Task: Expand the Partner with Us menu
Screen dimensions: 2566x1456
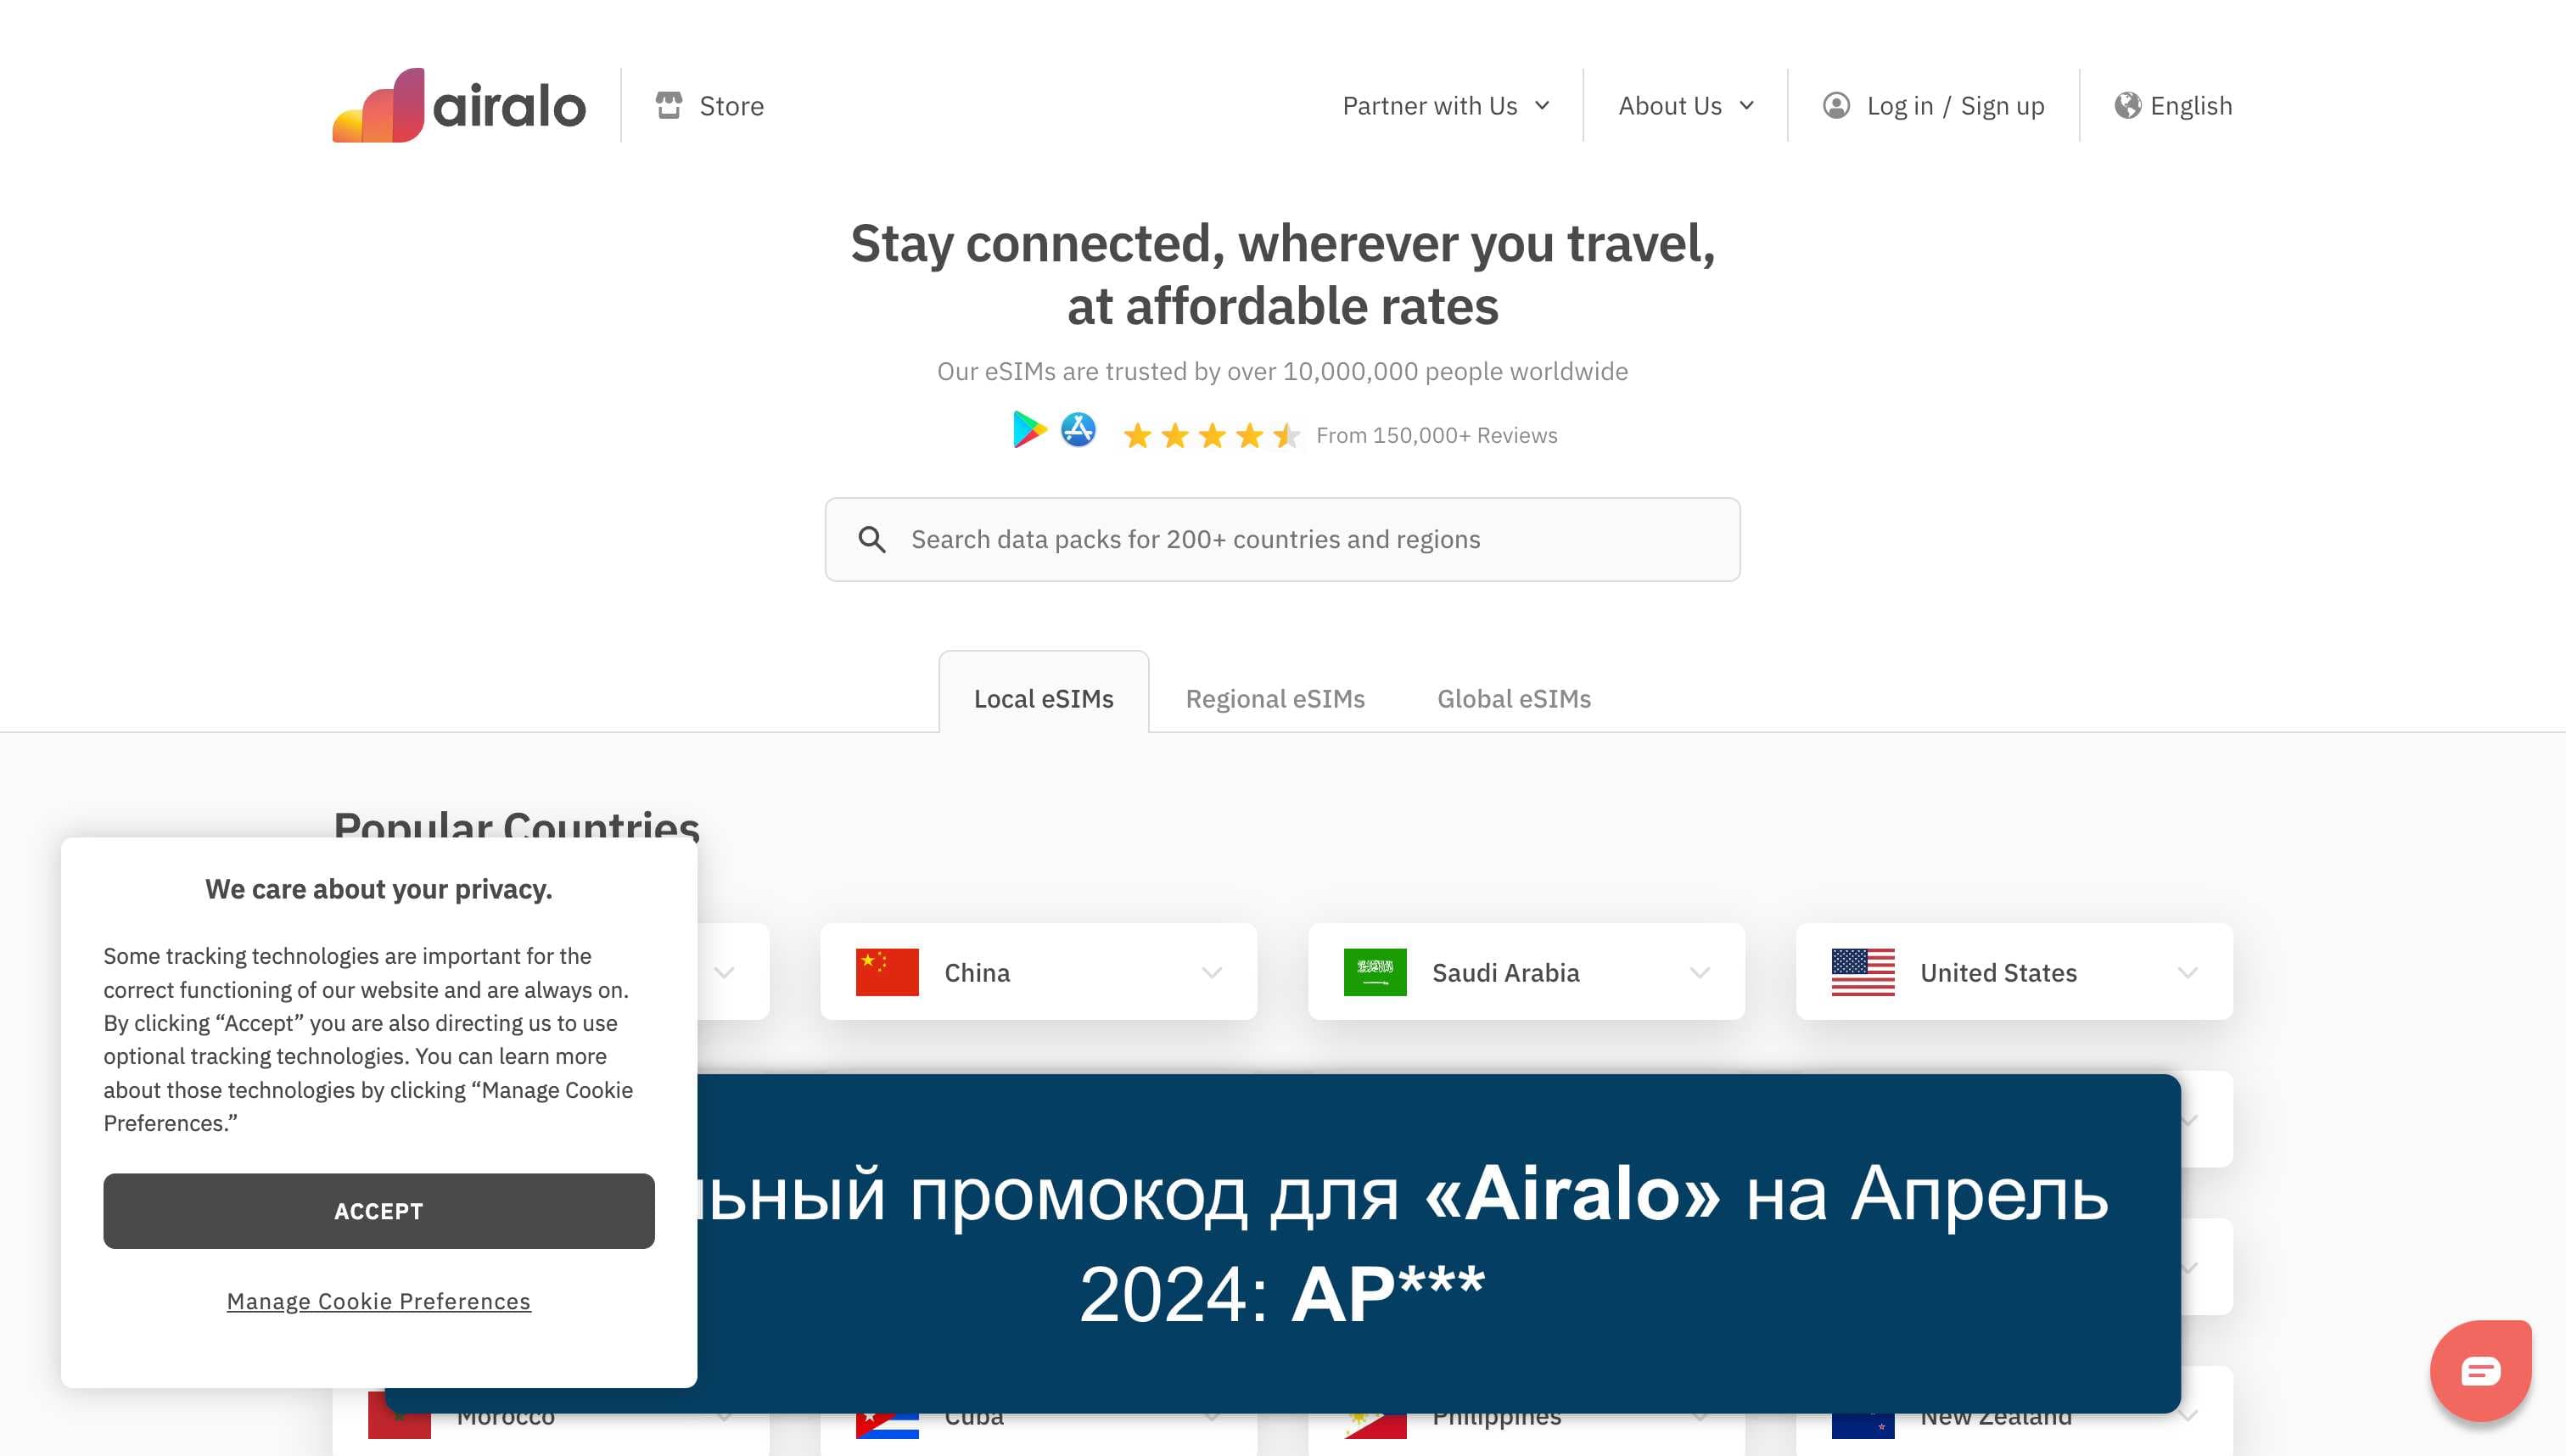Action: [1446, 105]
